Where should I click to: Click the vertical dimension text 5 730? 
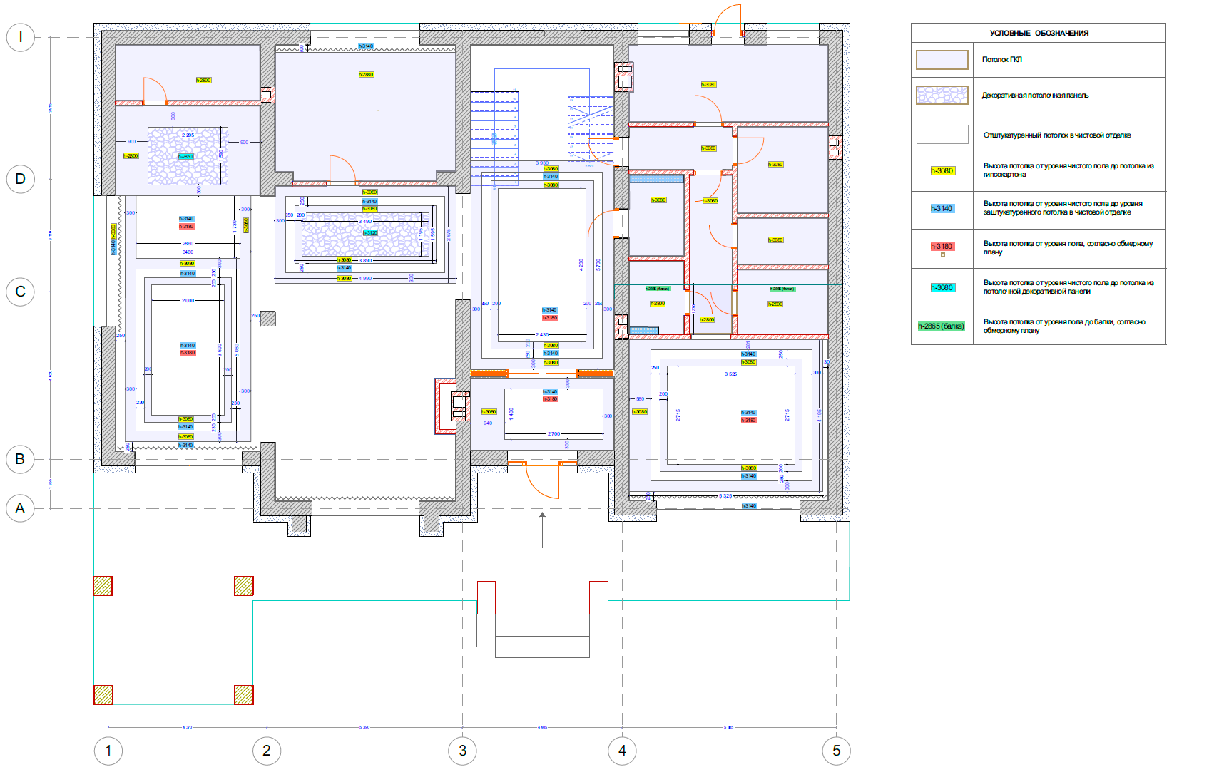coord(598,264)
